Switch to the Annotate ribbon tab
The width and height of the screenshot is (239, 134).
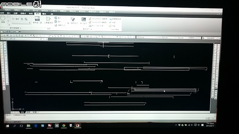[x=16, y=13]
